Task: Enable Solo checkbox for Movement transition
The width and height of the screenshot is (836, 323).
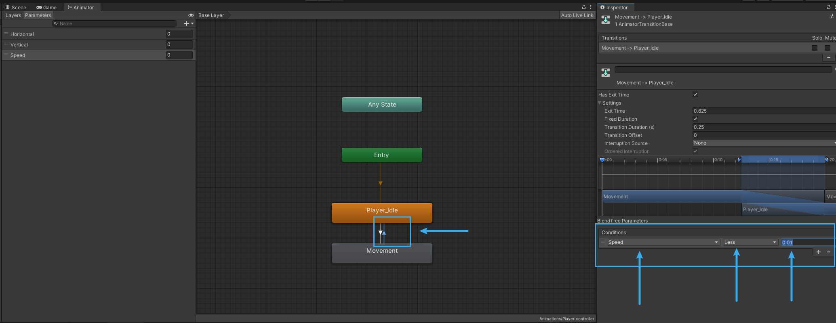Action: click(815, 48)
